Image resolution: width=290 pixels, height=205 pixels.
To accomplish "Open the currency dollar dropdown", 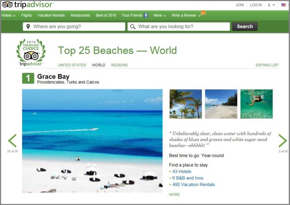I will 271,5.
